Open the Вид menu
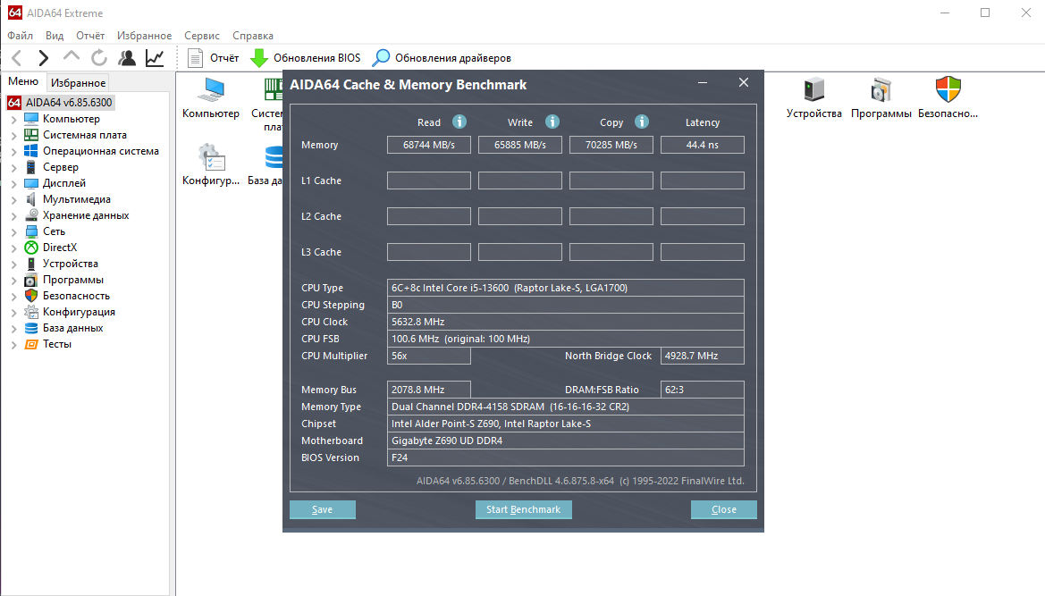 (x=55, y=35)
